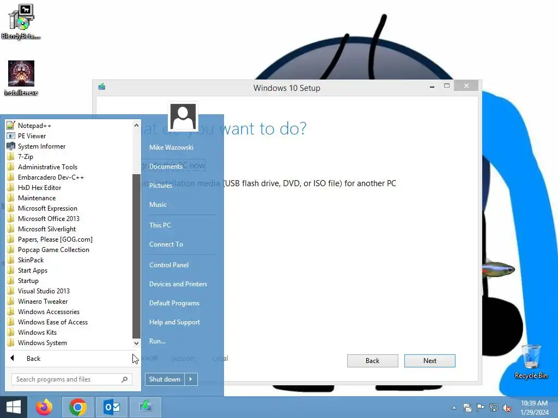558x418 pixels.
Task: Click the programs list scroll-up arrow
Action: pyautogui.click(x=136, y=125)
